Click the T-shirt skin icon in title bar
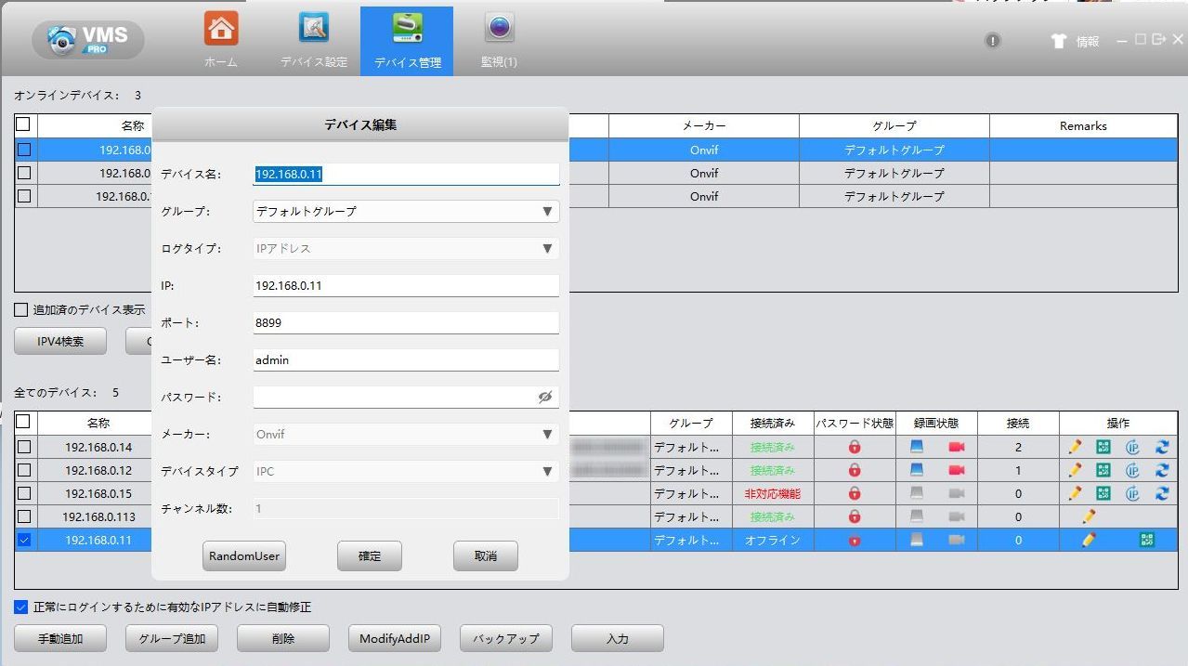The width and height of the screenshot is (1188, 666). pos(1058,41)
